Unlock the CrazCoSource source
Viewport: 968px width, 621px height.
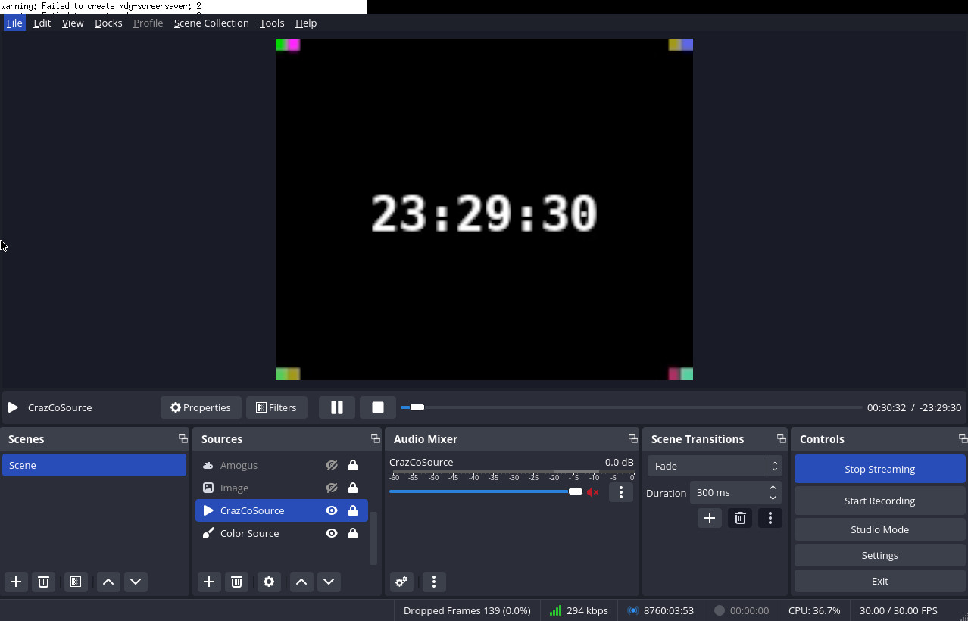tap(353, 510)
